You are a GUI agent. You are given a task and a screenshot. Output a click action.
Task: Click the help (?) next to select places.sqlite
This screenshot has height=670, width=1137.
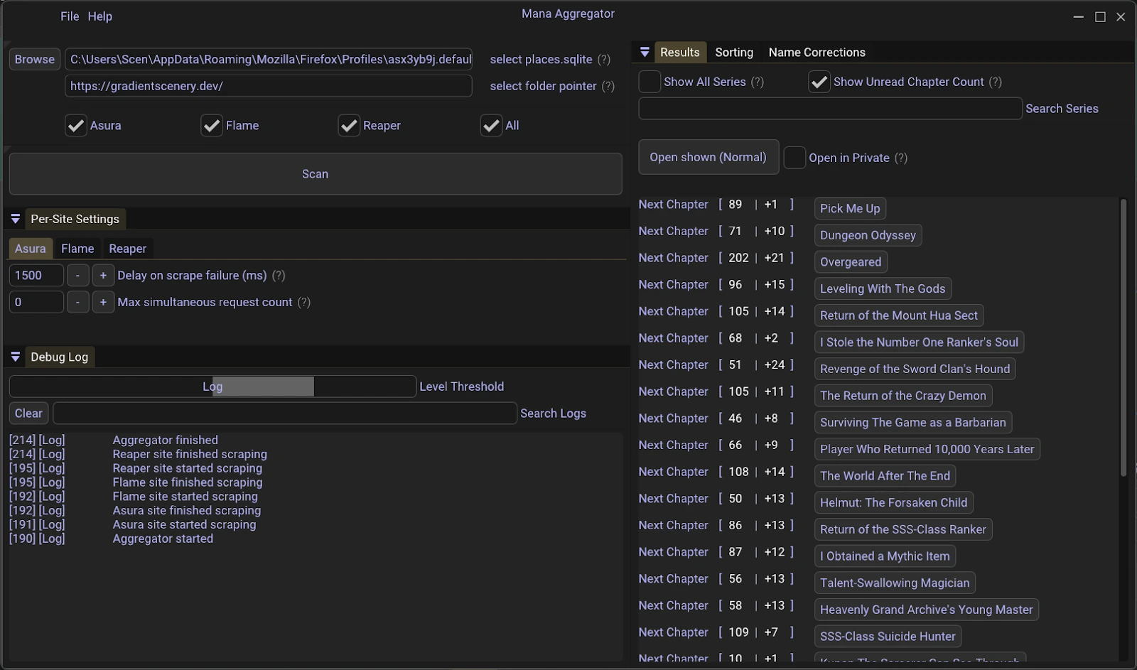pos(603,60)
